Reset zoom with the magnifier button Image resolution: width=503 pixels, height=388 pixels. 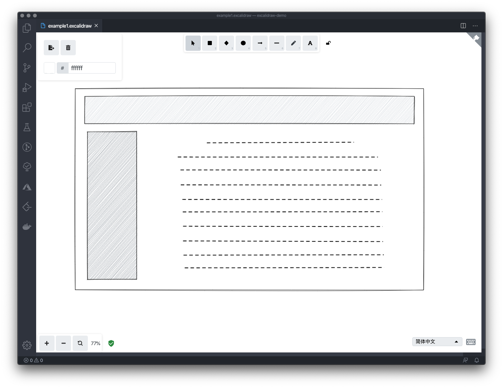point(80,343)
